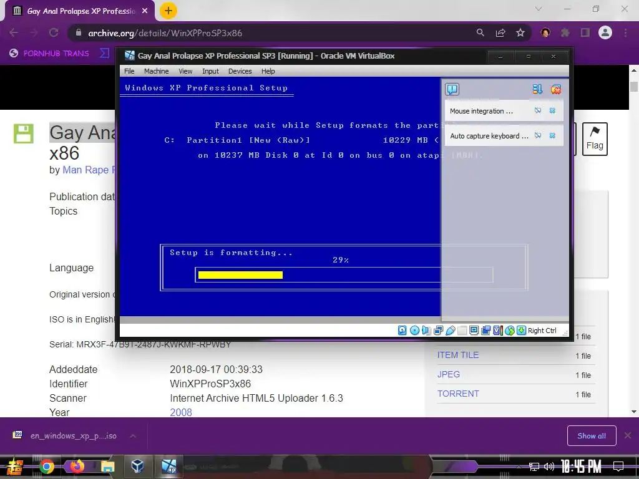Click page scrollbar up arrow
639x479 pixels.
point(634,70)
